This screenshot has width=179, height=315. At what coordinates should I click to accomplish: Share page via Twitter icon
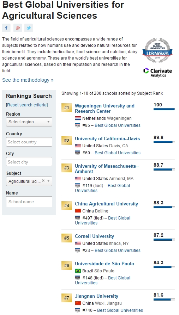point(29,28)
